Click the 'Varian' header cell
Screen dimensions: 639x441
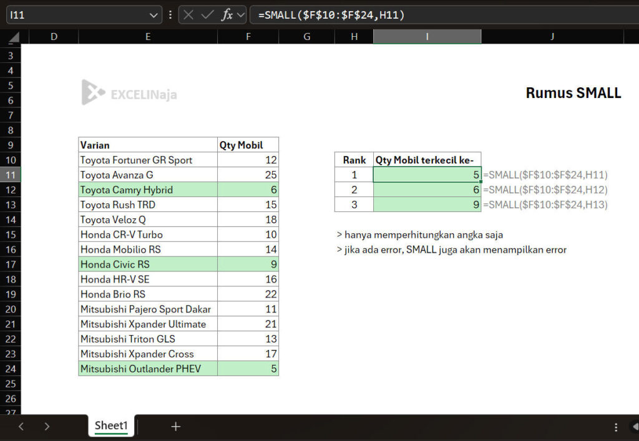point(148,145)
